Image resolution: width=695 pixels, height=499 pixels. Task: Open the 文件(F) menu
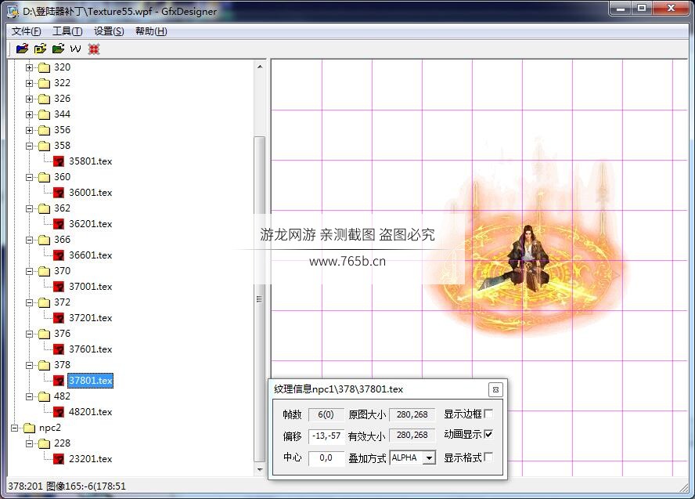pyautogui.click(x=26, y=31)
